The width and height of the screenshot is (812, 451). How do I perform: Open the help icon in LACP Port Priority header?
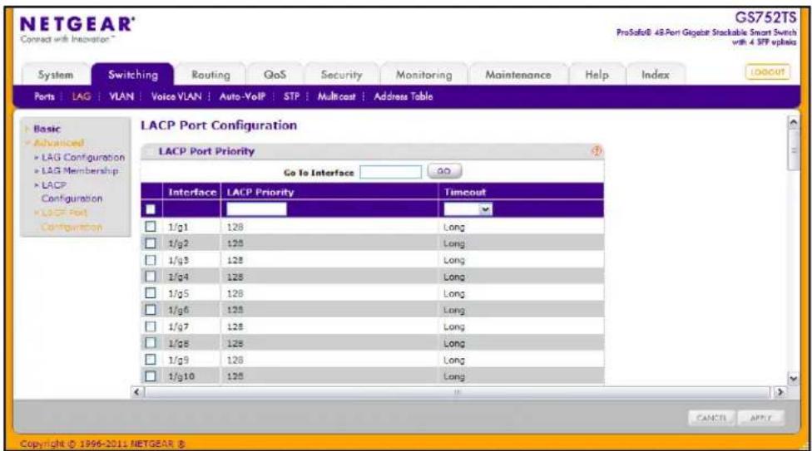coord(597,151)
